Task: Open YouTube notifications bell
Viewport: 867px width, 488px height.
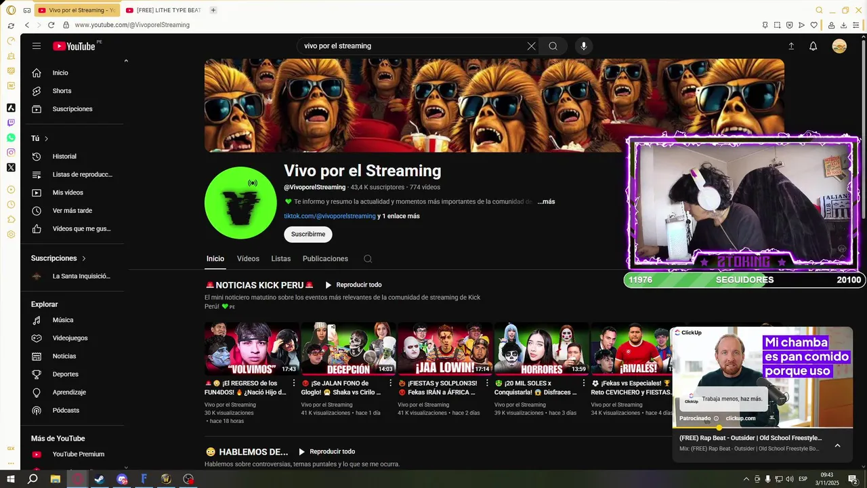Action: [813, 46]
